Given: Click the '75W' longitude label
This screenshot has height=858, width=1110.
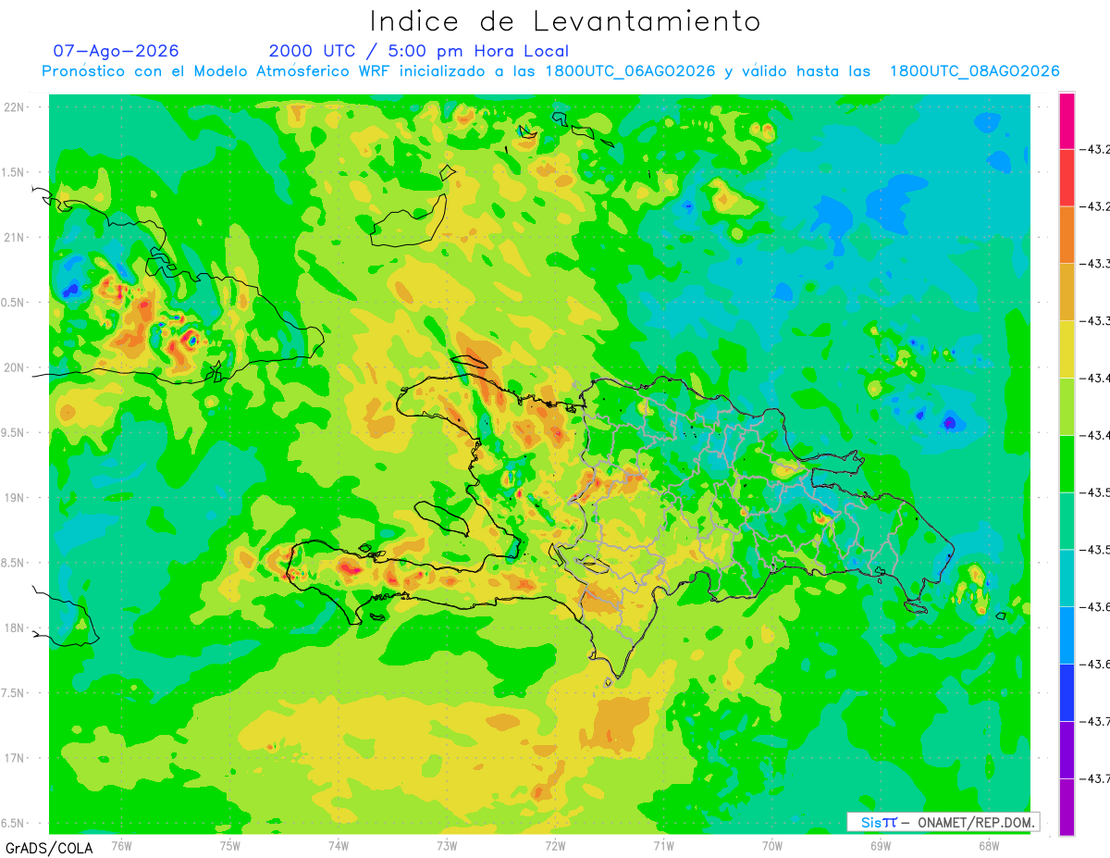Looking at the screenshot, I should (x=229, y=844).
